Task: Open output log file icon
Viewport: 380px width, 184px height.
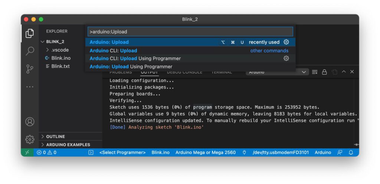Action: coord(334,72)
